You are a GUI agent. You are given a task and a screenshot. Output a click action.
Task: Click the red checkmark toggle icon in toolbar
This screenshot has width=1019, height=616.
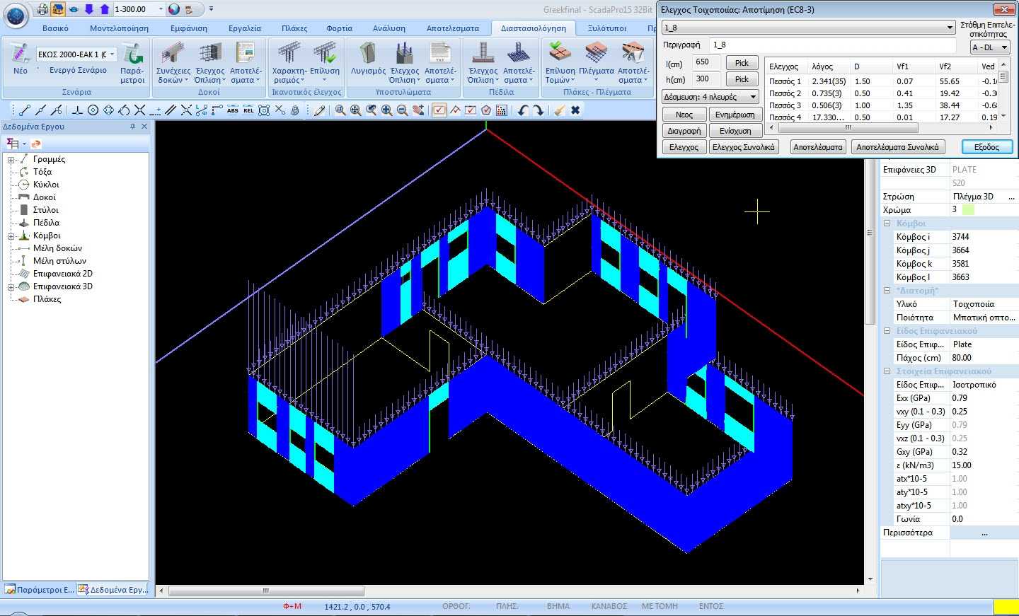[x=439, y=110]
